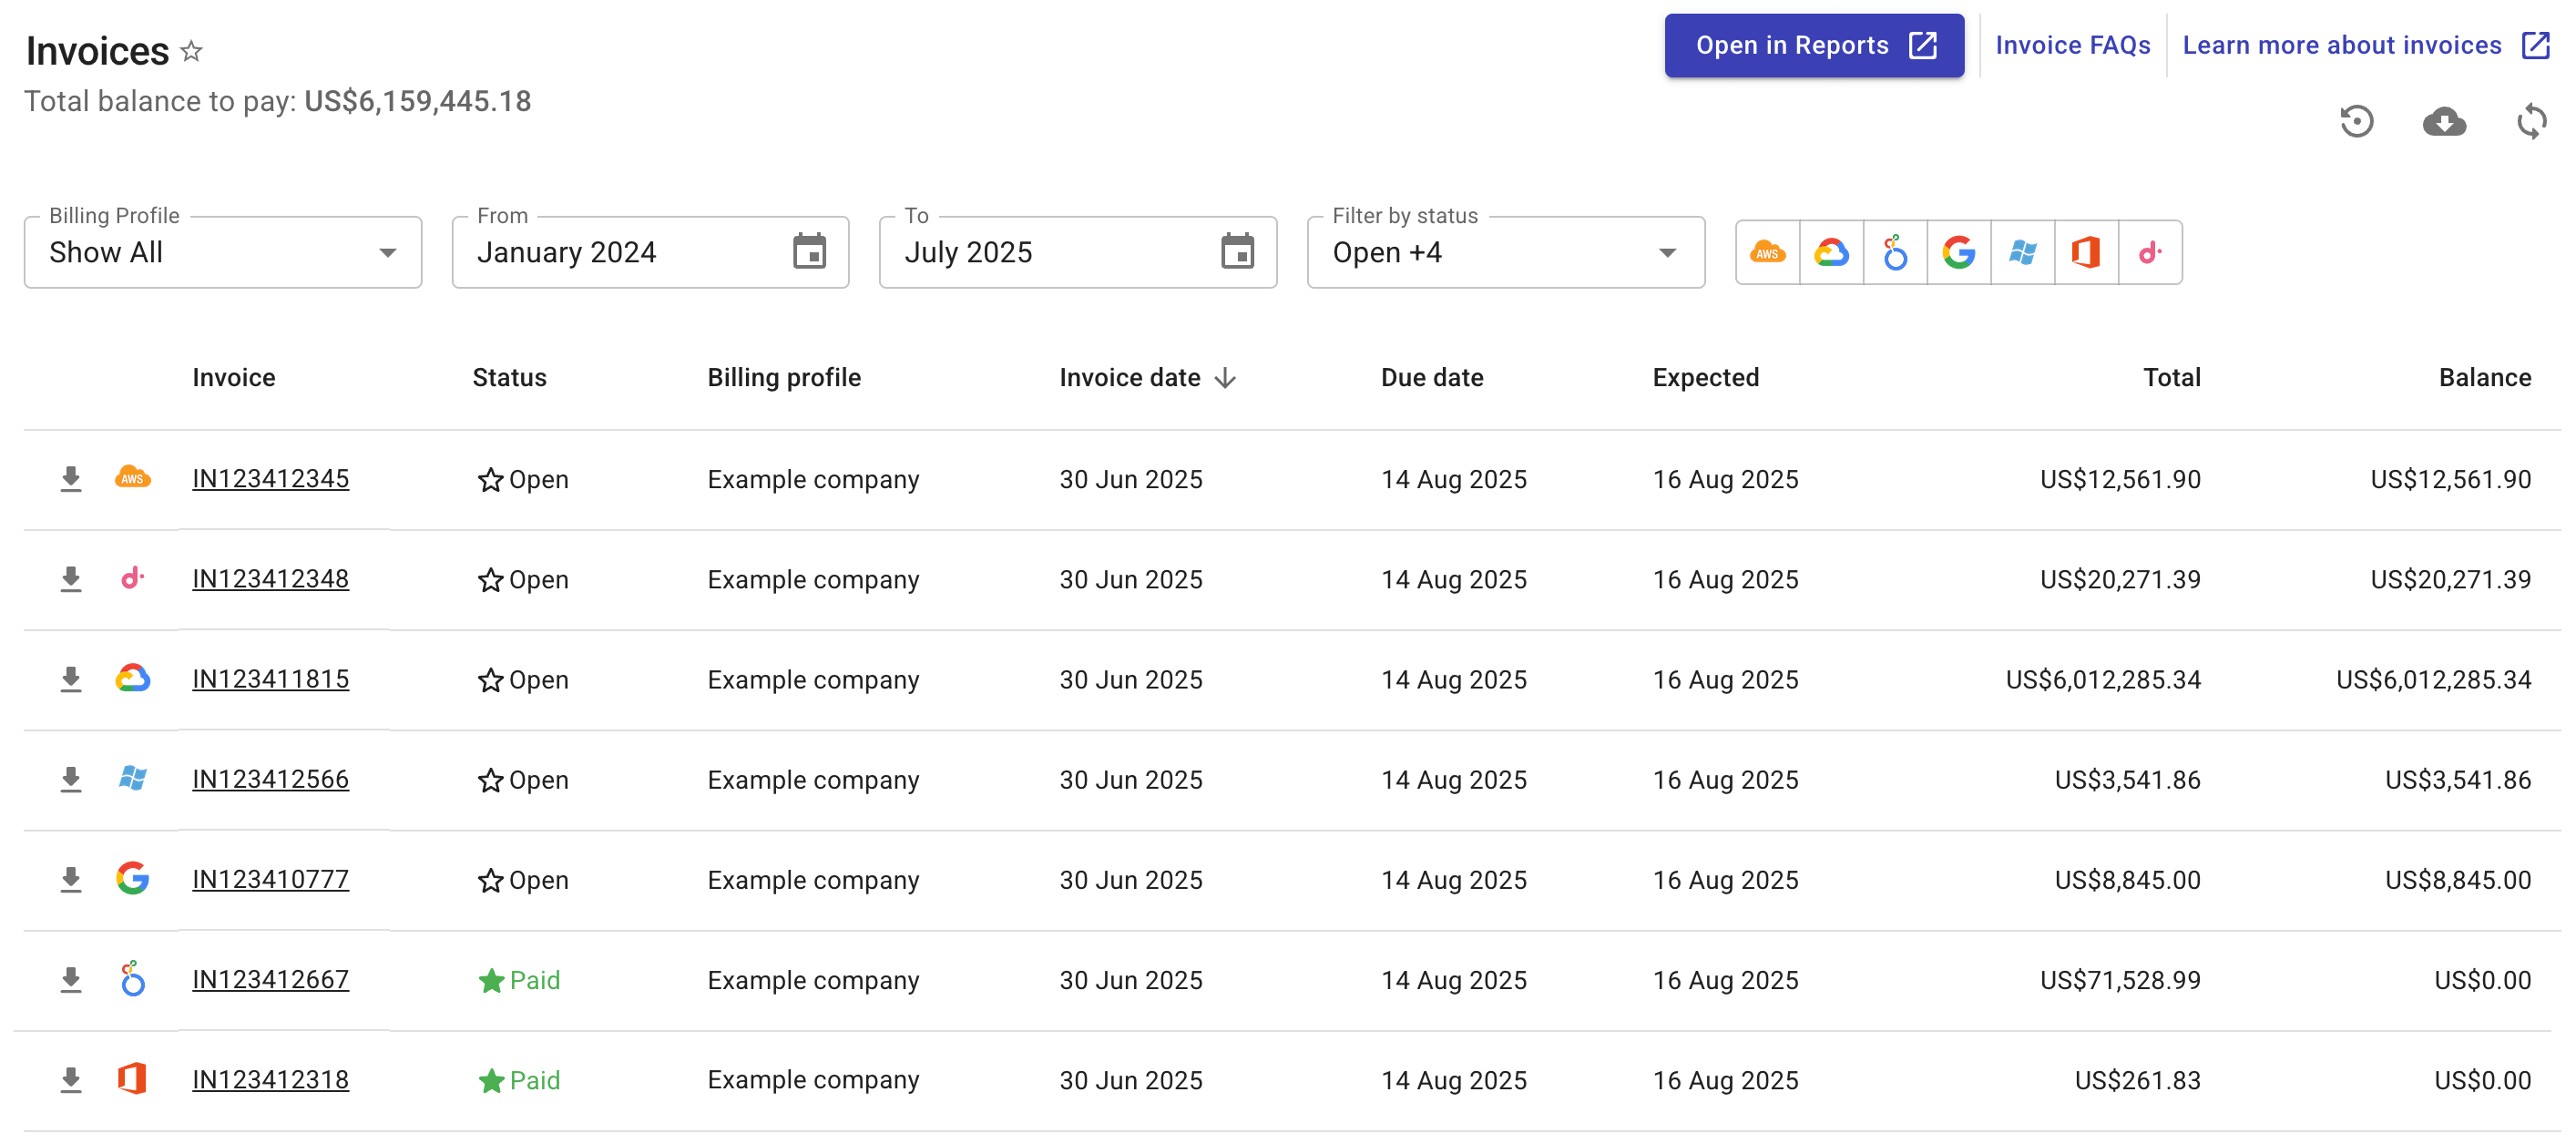The image size is (2576, 1133).
Task: Star invoice IN123412345 as favorite
Action: click(x=489, y=479)
